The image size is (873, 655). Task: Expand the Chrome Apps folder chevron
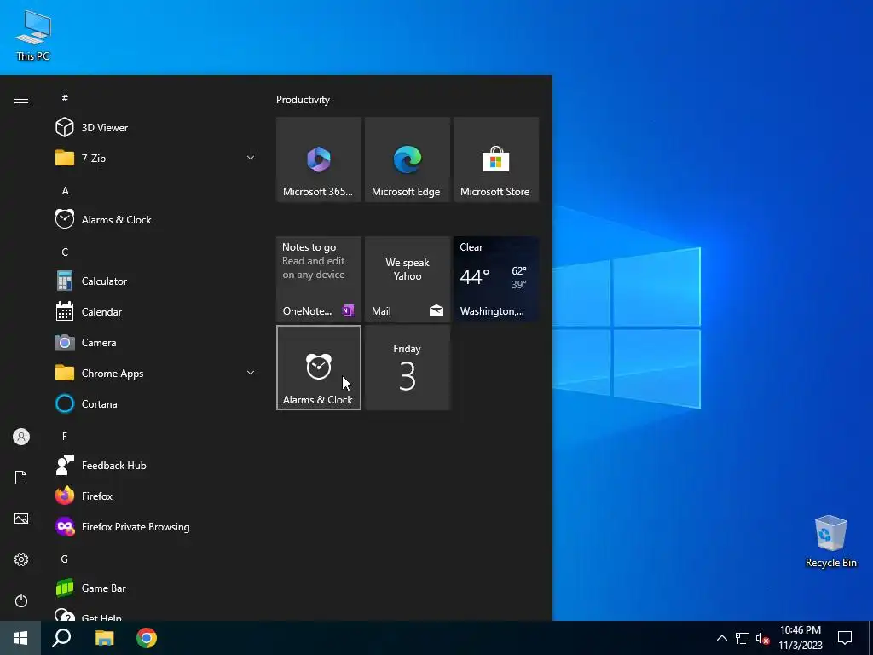[x=251, y=374]
